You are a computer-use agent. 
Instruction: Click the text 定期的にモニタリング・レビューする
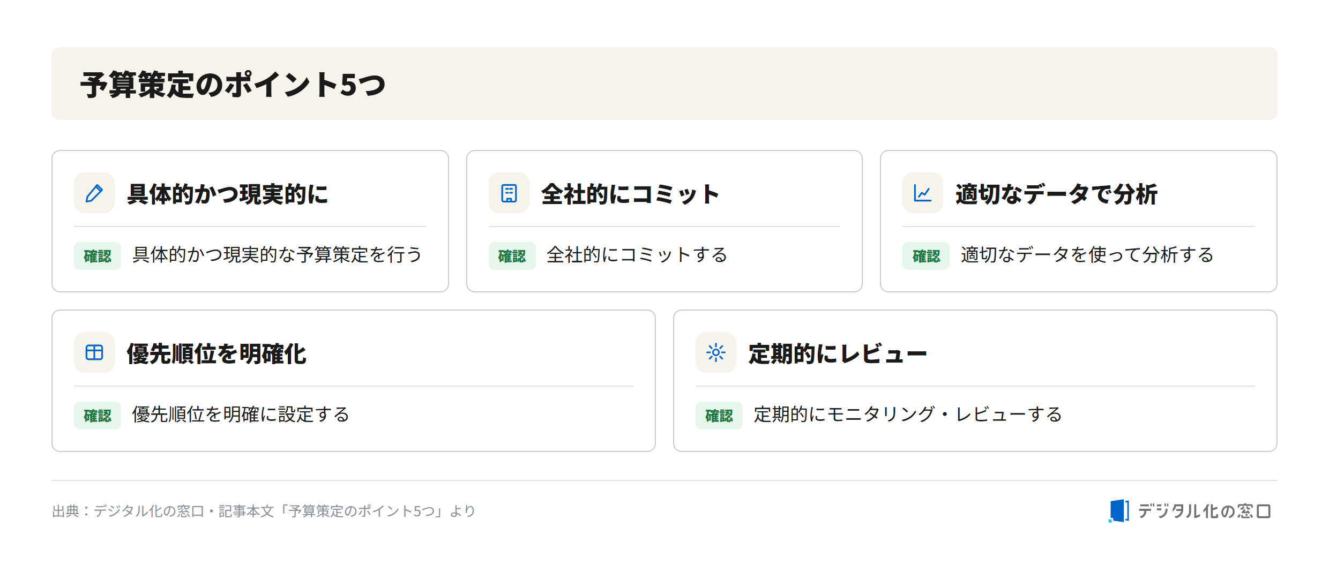coord(908,414)
